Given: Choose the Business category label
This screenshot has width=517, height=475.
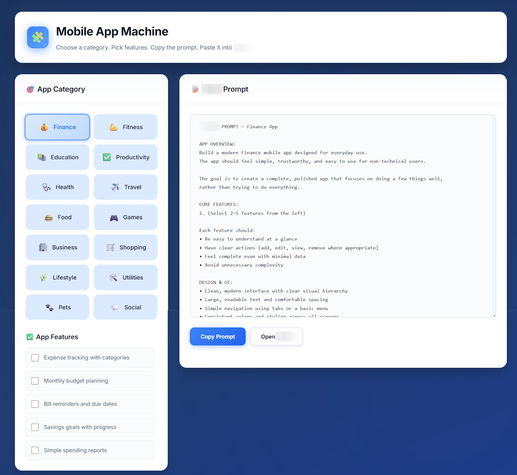Looking at the screenshot, I should pyautogui.click(x=65, y=247).
